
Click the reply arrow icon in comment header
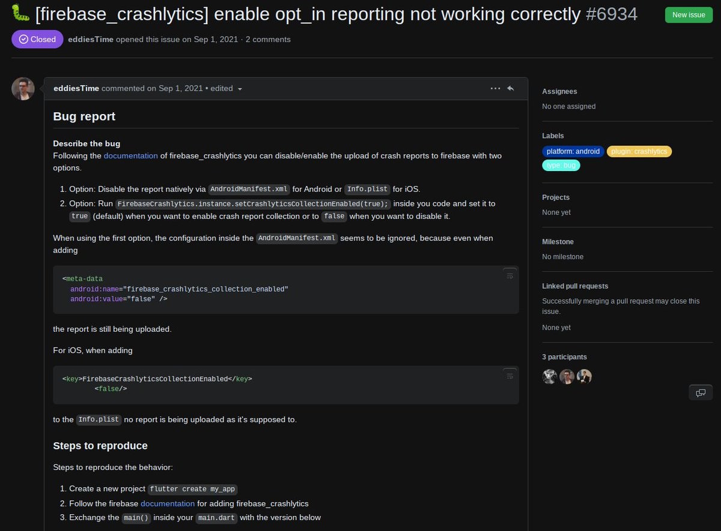(x=511, y=88)
